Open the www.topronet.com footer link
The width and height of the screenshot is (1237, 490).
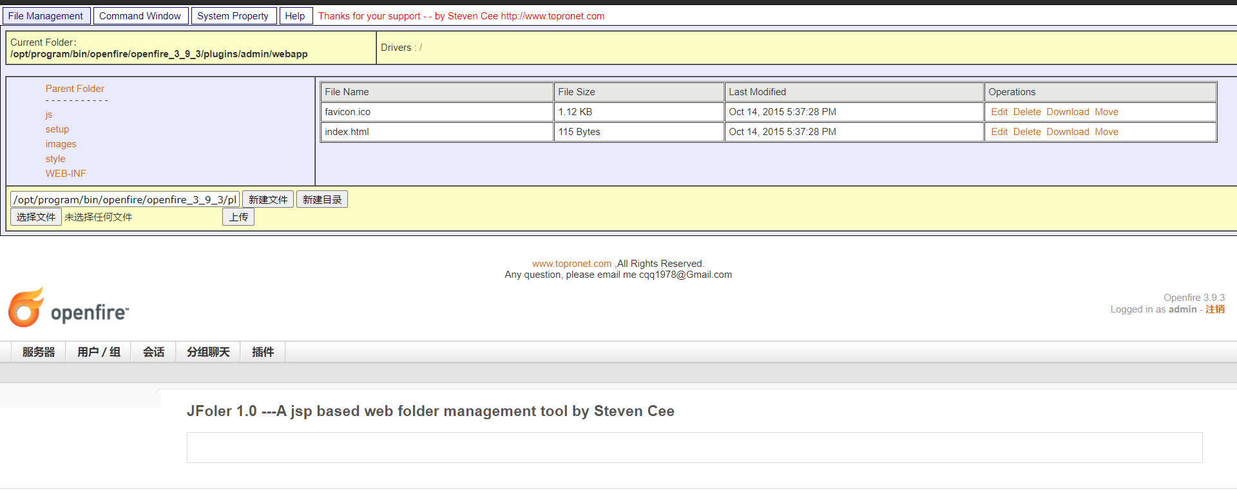[571, 264]
